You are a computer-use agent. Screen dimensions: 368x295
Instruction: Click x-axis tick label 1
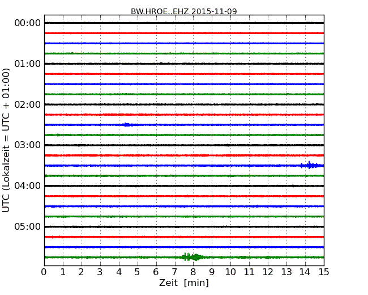pos(63,272)
